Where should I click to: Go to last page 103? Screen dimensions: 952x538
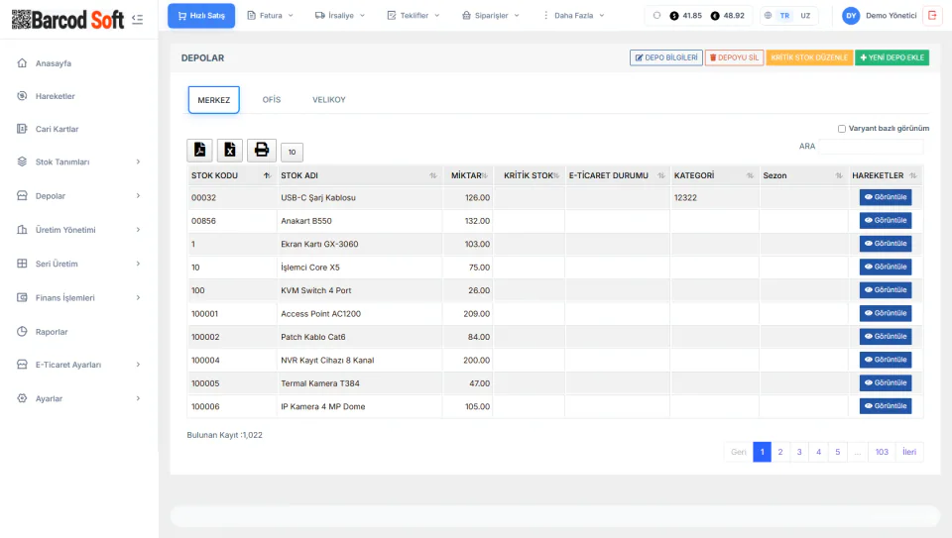tap(882, 452)
